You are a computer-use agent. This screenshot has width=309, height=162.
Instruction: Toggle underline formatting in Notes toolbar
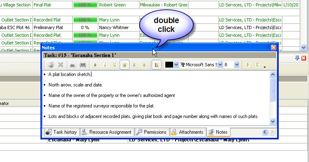tap(114, 65)
